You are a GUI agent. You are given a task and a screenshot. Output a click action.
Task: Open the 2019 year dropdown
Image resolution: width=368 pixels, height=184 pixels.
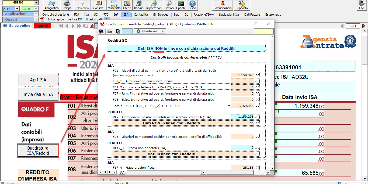[x=18, y=9]
